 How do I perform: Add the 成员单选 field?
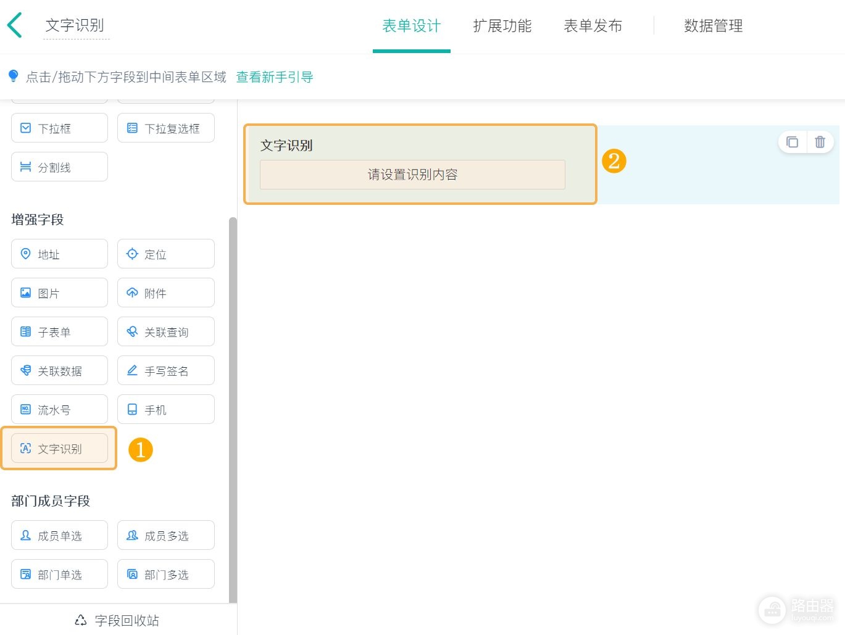[x=59, y=535]
